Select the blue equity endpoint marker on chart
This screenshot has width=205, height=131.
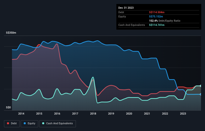tap(201, 94)
